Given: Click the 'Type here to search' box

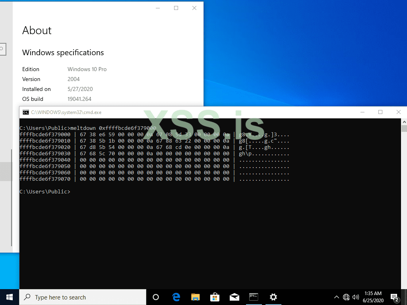Looking at the screenshot, I should 83,297.
